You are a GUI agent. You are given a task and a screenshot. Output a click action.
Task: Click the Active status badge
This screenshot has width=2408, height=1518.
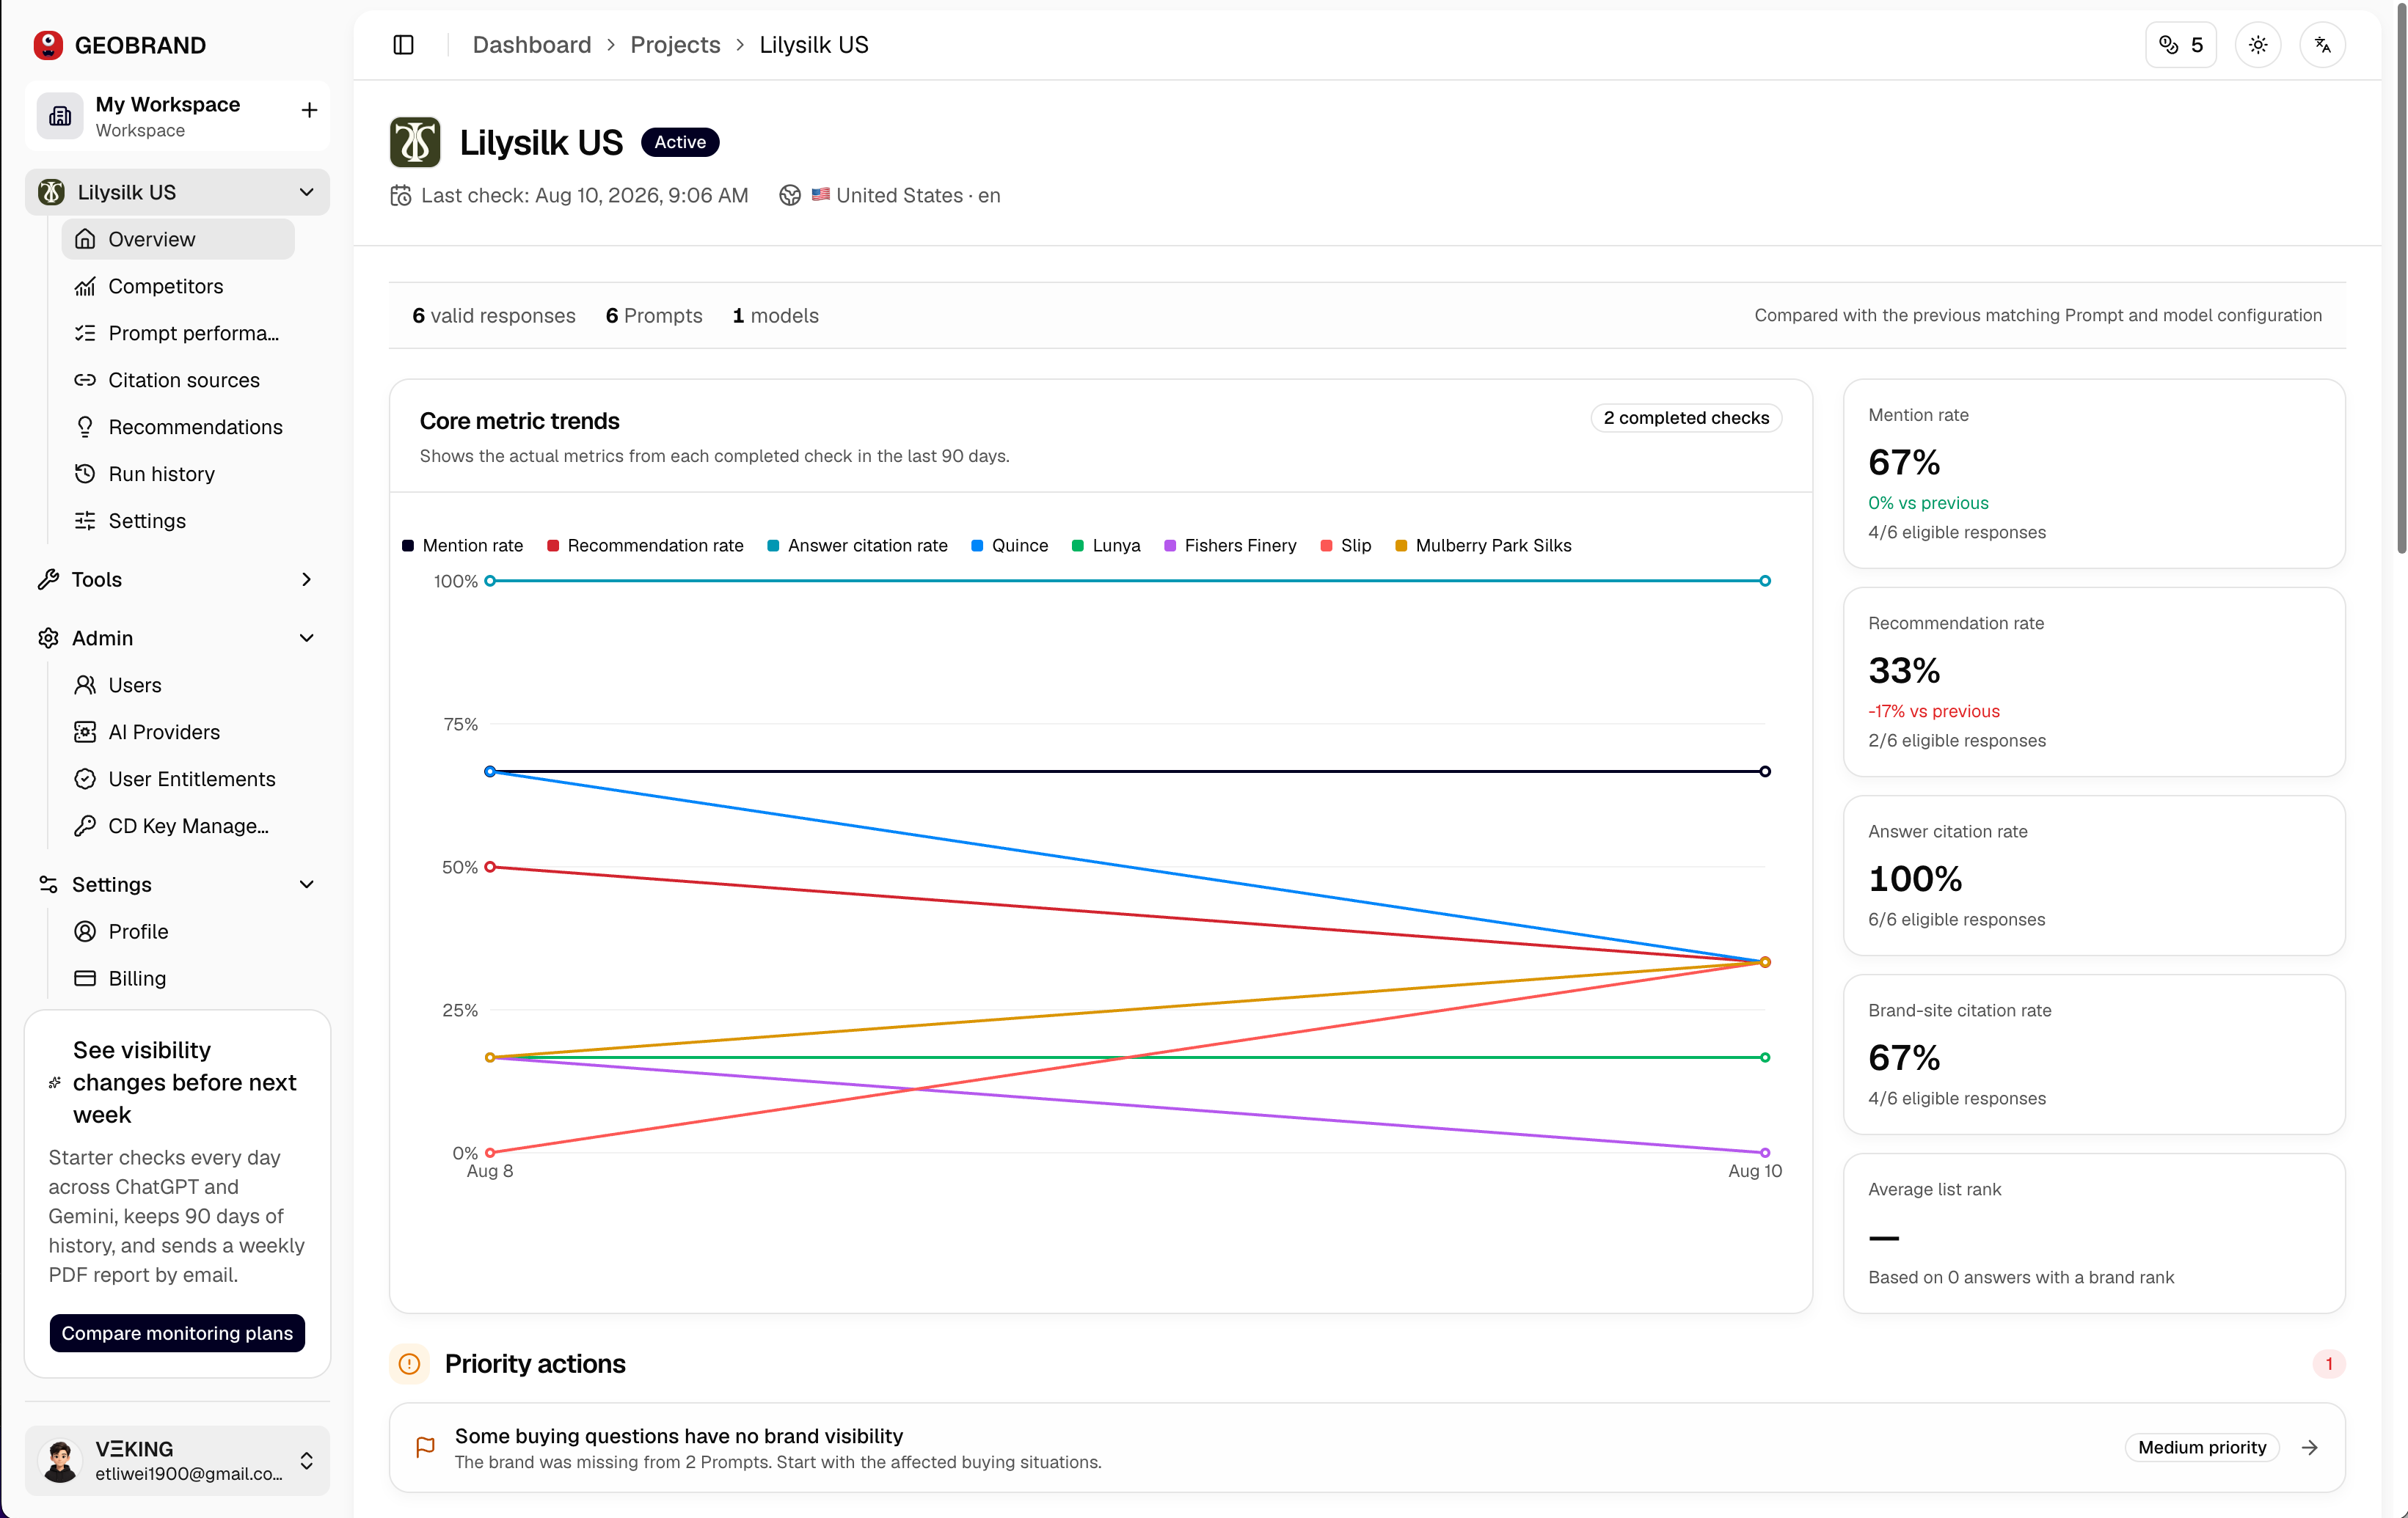(680, 142)
